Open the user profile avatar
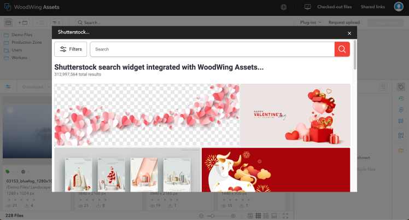Screen dimensions: 409x220 point(399,7)
